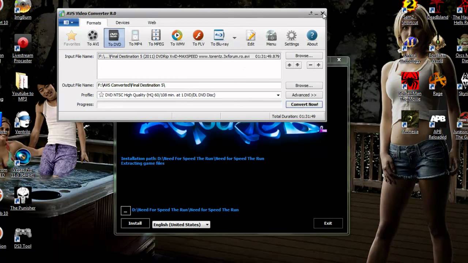Image resolution: width=468 pixels, height=263 pixels.
Task: Click Install in the game installer window
Action: 135,223
